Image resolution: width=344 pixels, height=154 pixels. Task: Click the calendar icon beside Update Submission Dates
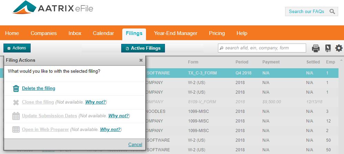tap(16, 116)
